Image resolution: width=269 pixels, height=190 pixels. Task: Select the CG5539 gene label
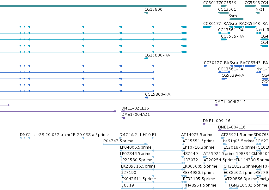[x=229, y=3]
